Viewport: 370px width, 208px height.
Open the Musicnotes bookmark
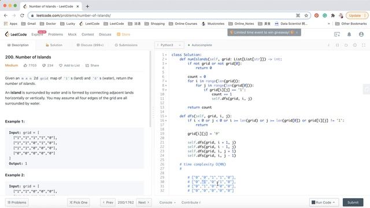(x=213, y=24)
